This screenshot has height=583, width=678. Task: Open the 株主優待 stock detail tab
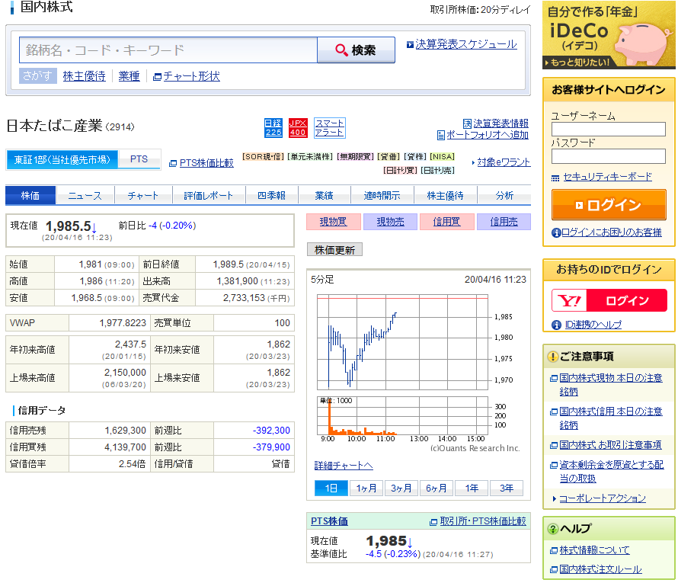click(446, 196)
